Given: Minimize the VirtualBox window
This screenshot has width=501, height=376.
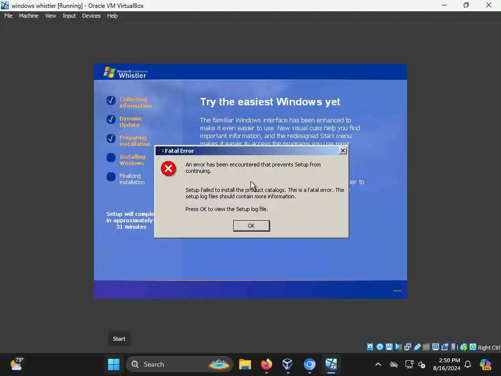Looking at the screenshot, I should [444, 5].
